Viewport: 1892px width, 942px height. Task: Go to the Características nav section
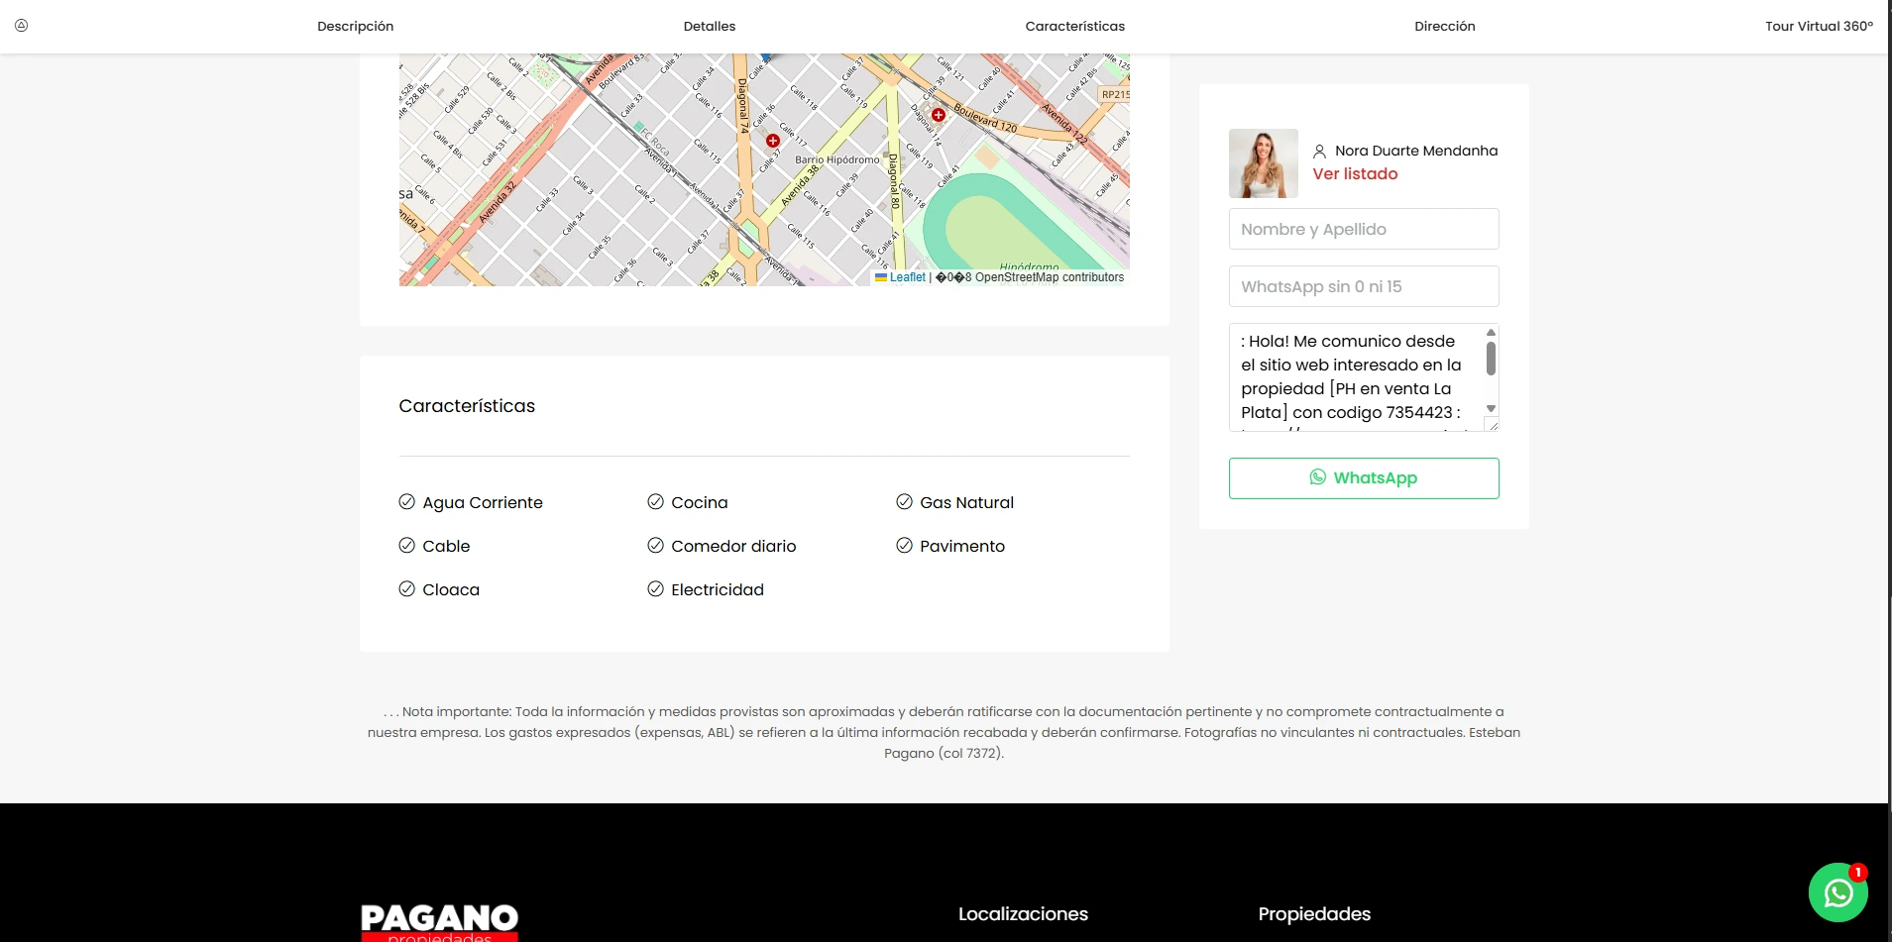pos(1074,27)
